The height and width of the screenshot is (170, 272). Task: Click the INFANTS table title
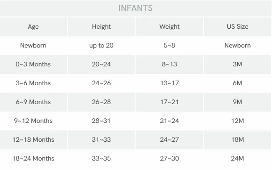point(135,8)
